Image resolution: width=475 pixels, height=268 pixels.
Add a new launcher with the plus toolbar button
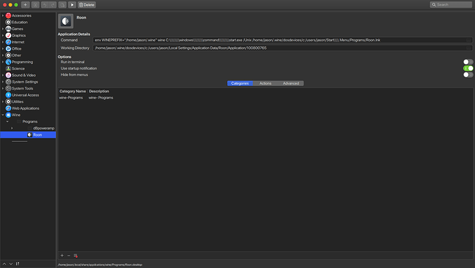point(25,5)
